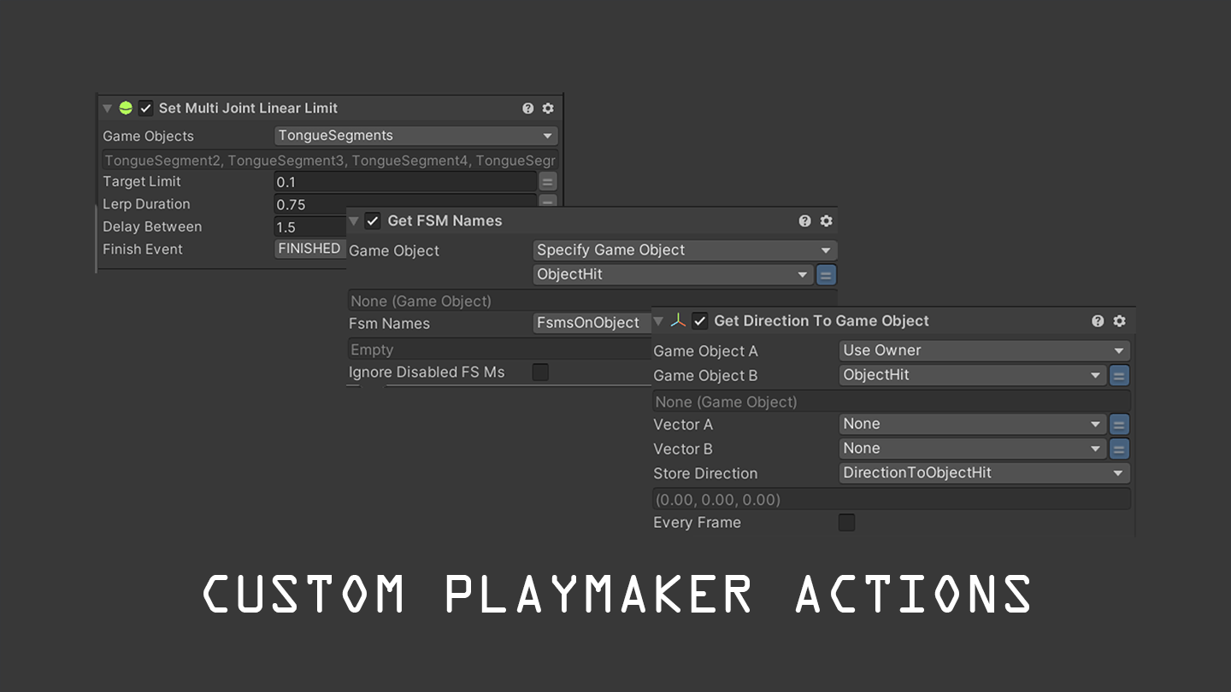
Task: Collapse the Get Direction To Game Object action
Action: [x=658, y=321]
